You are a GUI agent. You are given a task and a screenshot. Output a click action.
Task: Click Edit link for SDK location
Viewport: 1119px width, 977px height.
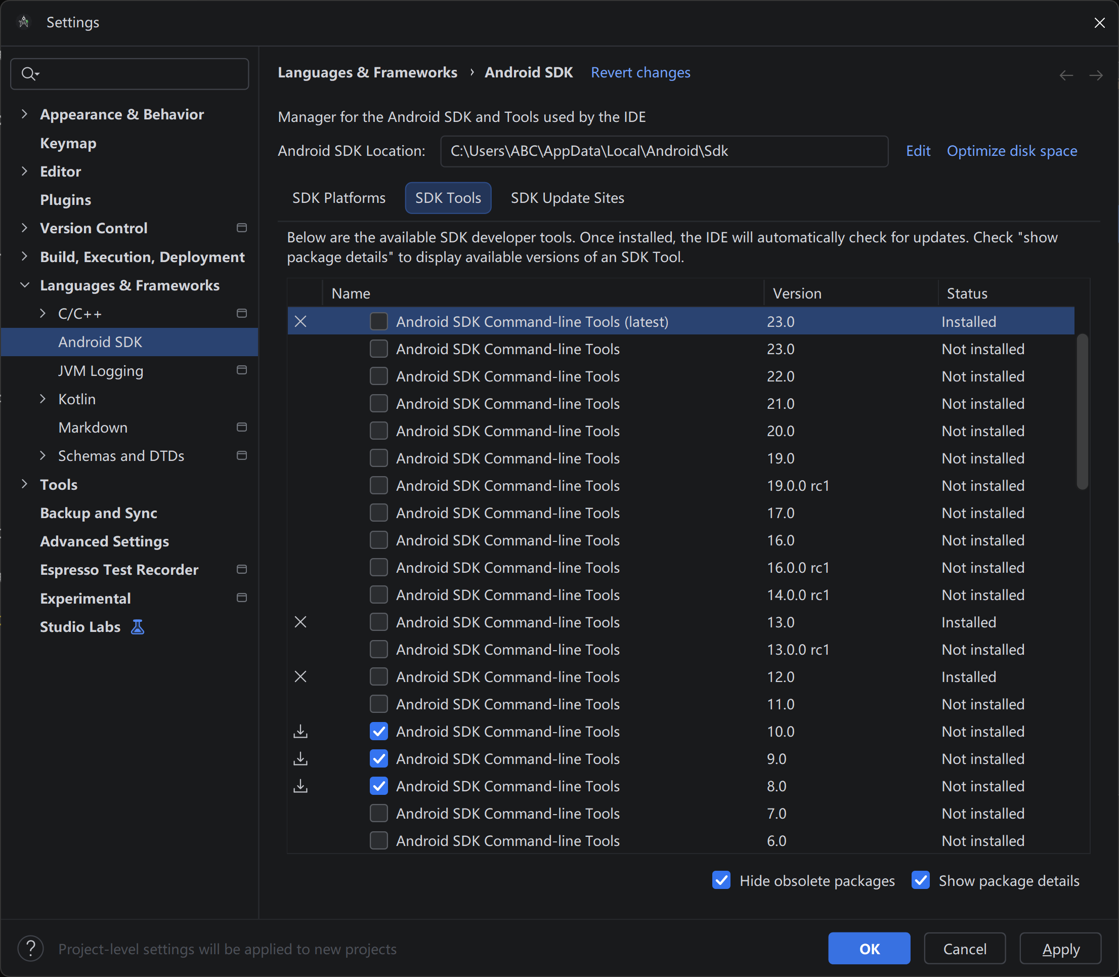[x=918, y=151]
